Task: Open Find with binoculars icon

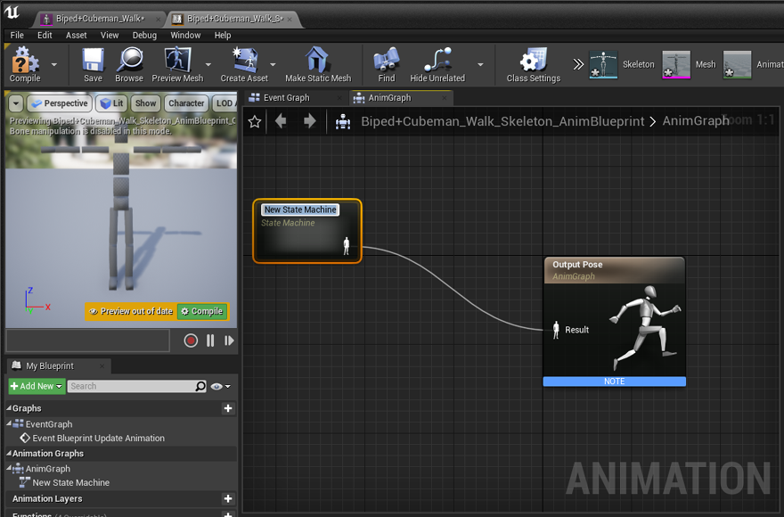Action: tap(387, 64)
